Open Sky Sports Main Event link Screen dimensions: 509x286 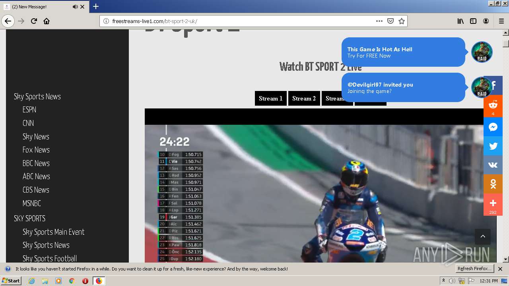click(x=54, y=232)
